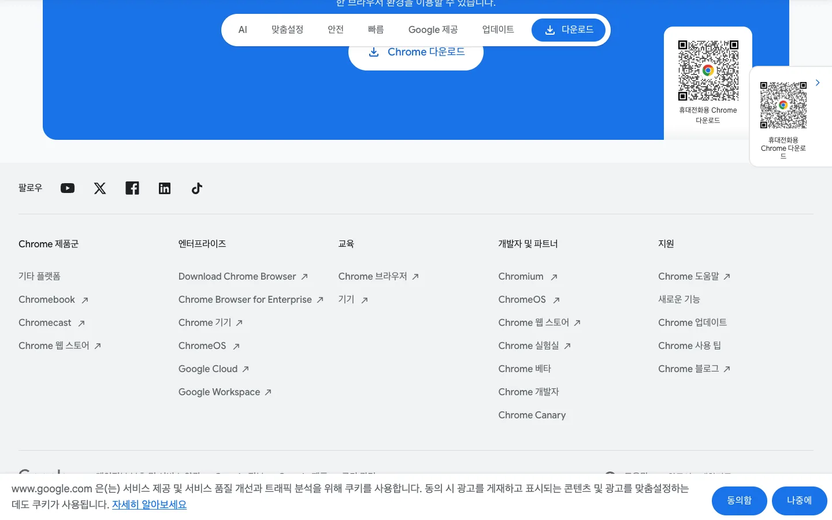Image resolution: width=832 pixels, height=520 pixels.
Task: Open the Chrome Canary link
Action: pyautogui.click(x=532, y=415)
